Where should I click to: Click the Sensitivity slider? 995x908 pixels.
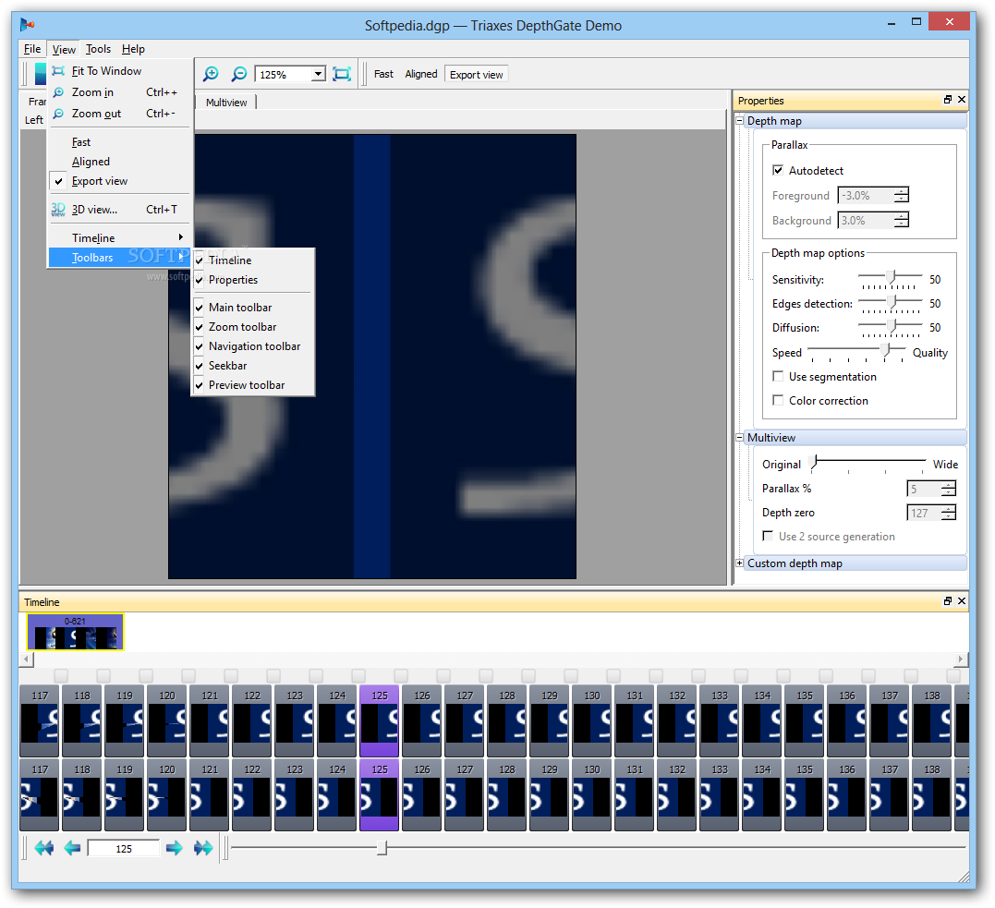tap(891, 277)
